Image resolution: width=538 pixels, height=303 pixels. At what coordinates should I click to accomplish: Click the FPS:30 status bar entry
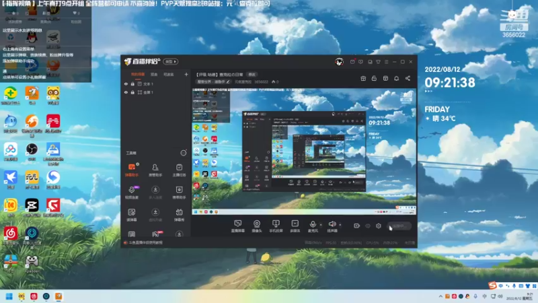pyautogui.click(x=331, y=243)
